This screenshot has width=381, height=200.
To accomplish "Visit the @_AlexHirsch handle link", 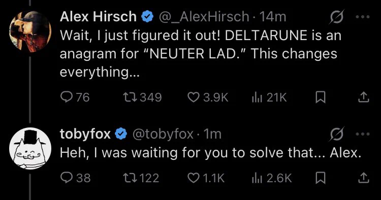I will pyautogui.click(x=204, y=17).
